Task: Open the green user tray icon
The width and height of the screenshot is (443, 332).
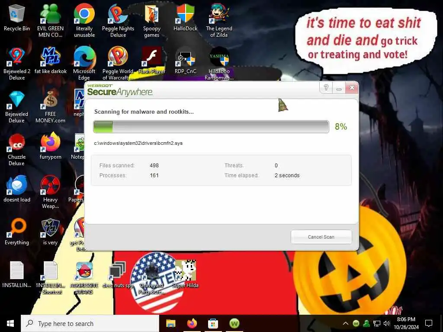Action: point(366,323)
